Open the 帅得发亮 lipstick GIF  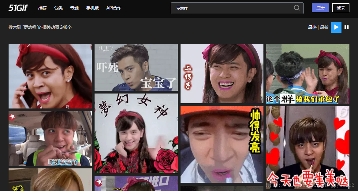point(222,145)
